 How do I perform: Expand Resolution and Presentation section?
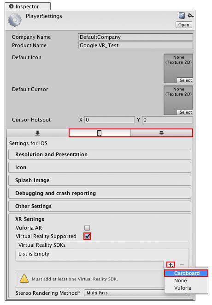click(x=100, y=154)
